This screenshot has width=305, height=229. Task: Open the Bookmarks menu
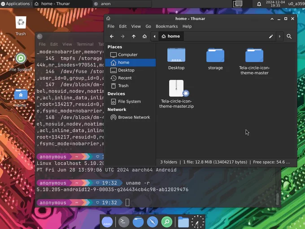(166, 26)
